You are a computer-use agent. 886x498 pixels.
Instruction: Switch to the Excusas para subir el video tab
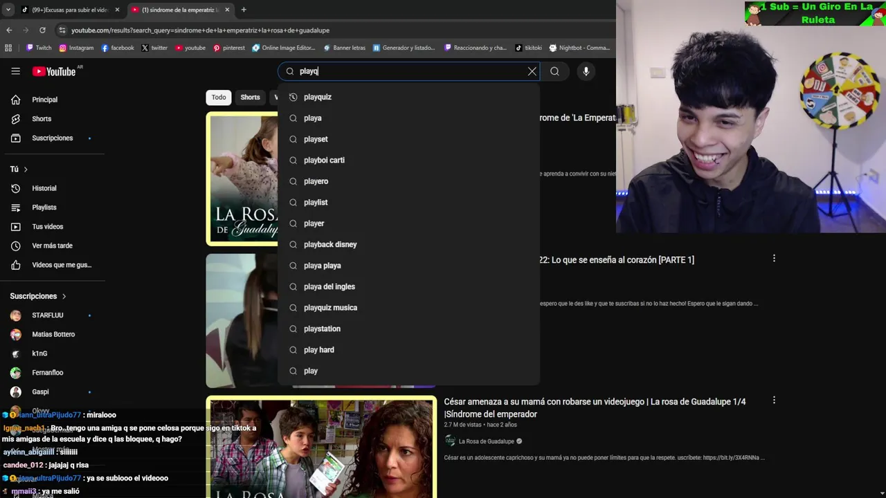[x=71, y=10]
